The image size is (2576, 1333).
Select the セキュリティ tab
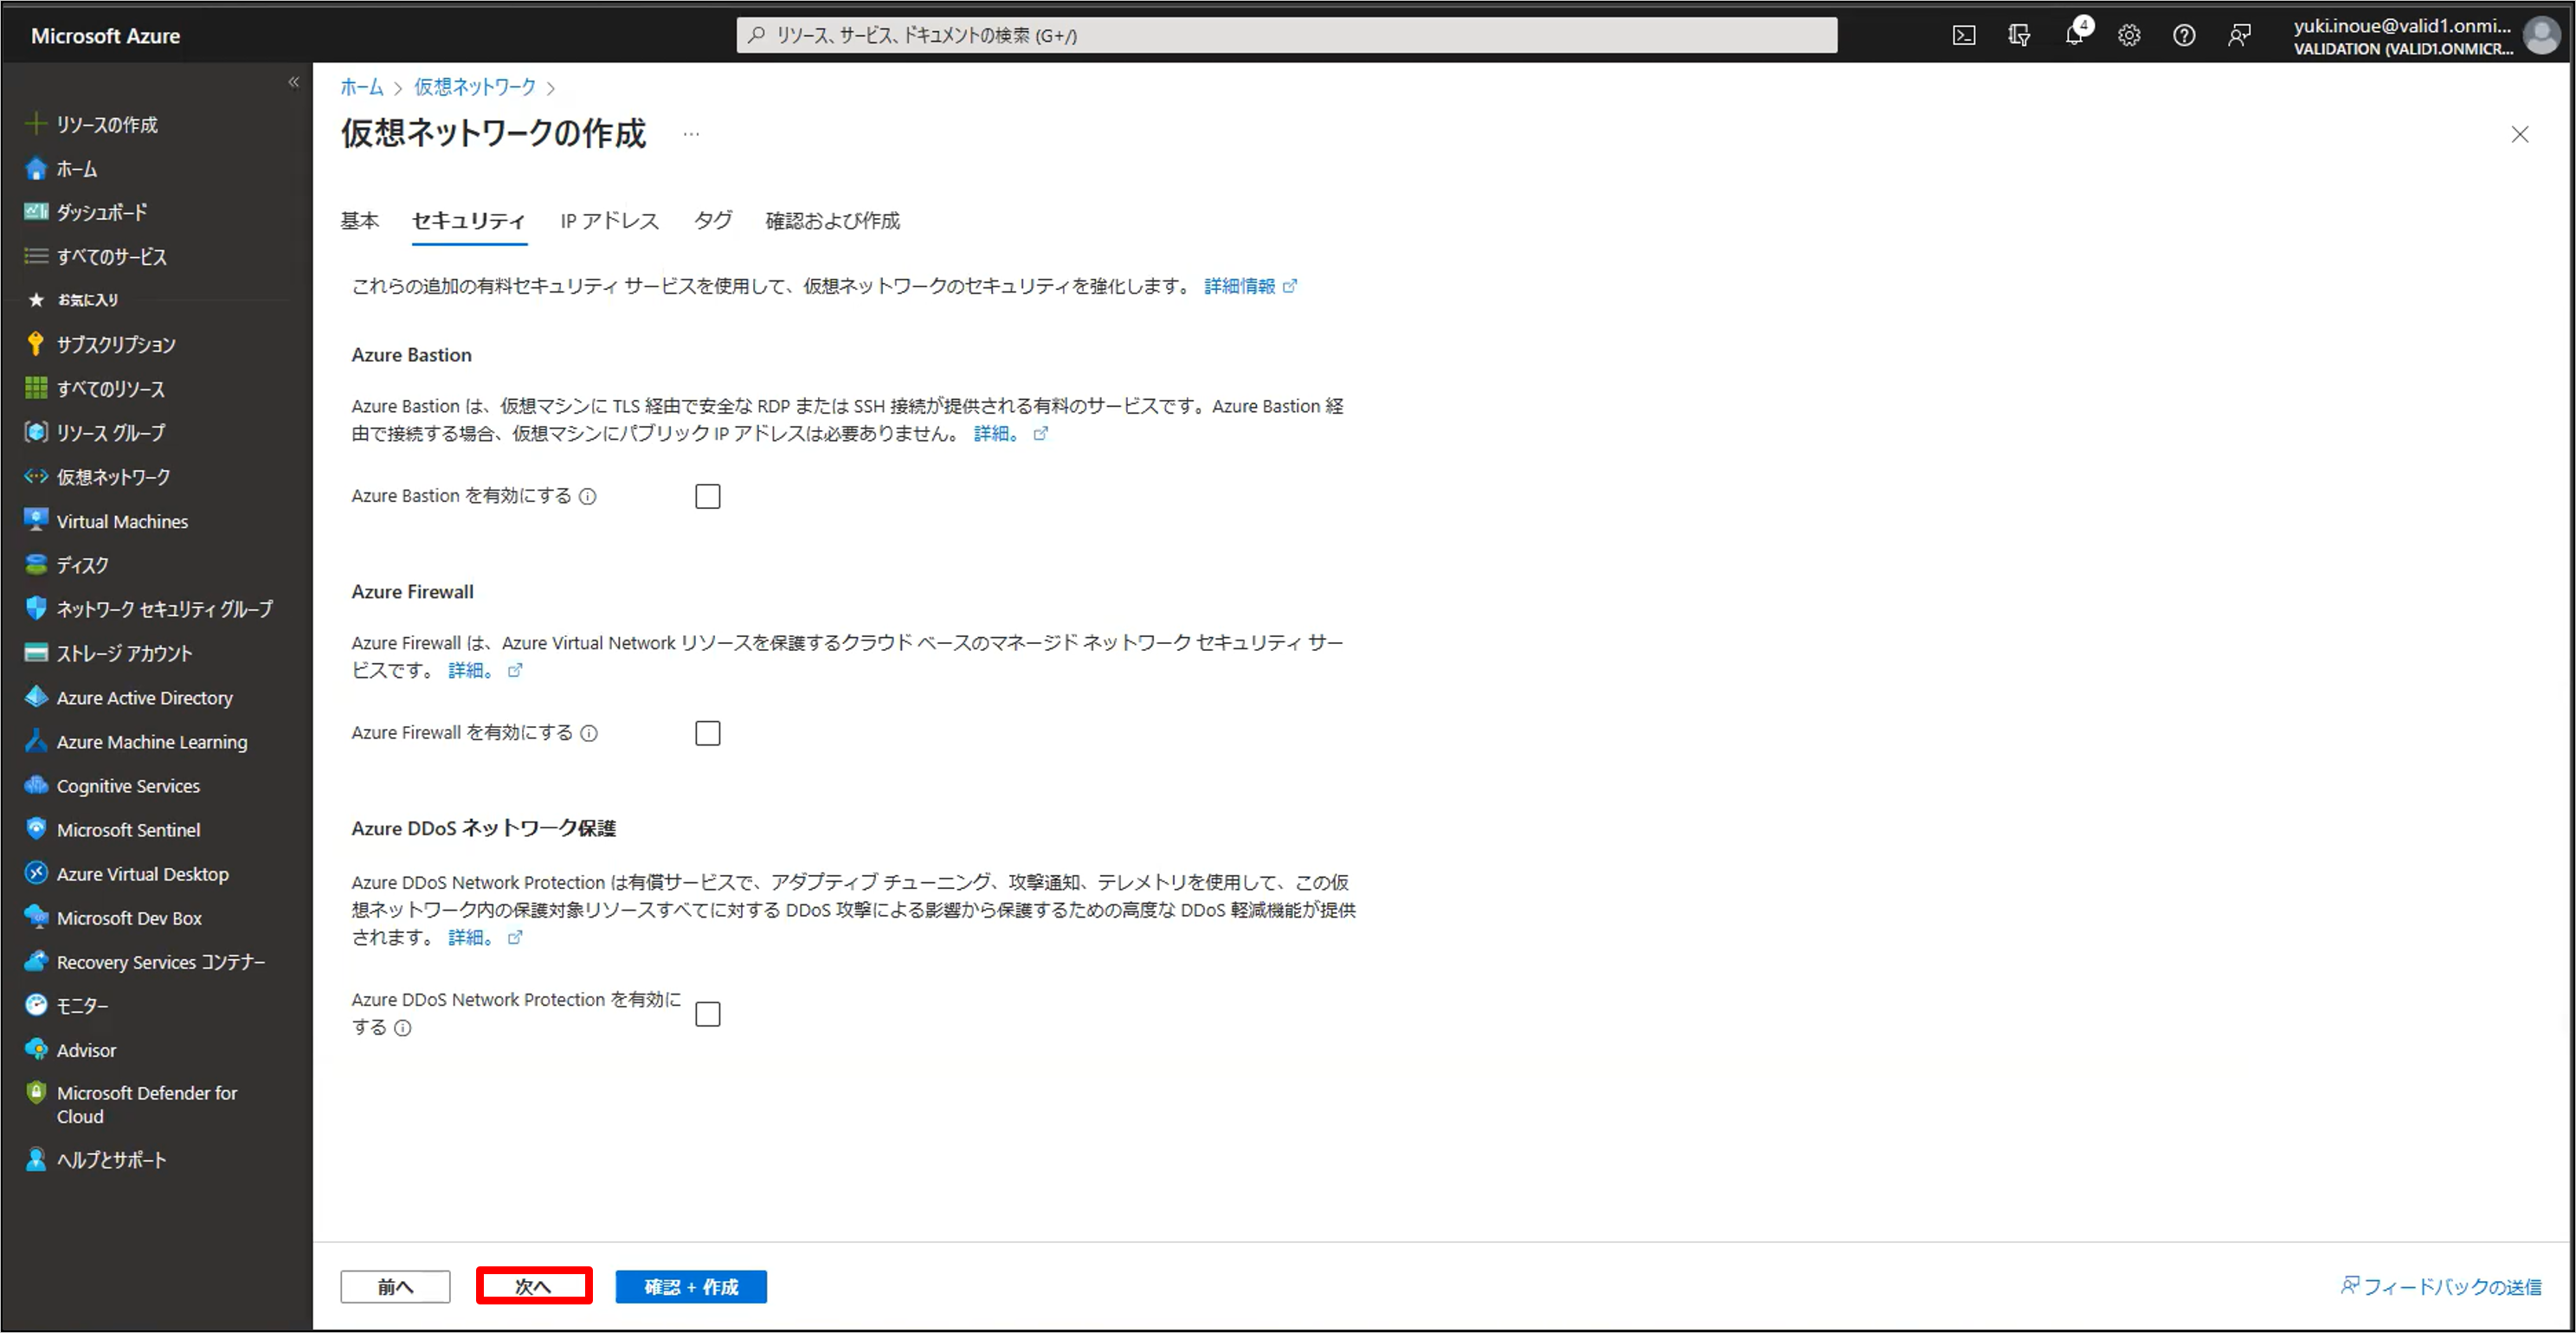point(469,221)
